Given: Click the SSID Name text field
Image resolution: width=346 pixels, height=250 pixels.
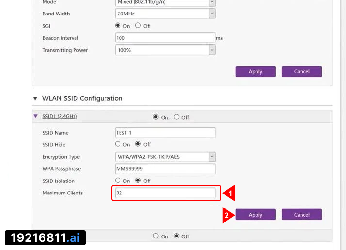Looking at the screenshot, I should point(164,132).
